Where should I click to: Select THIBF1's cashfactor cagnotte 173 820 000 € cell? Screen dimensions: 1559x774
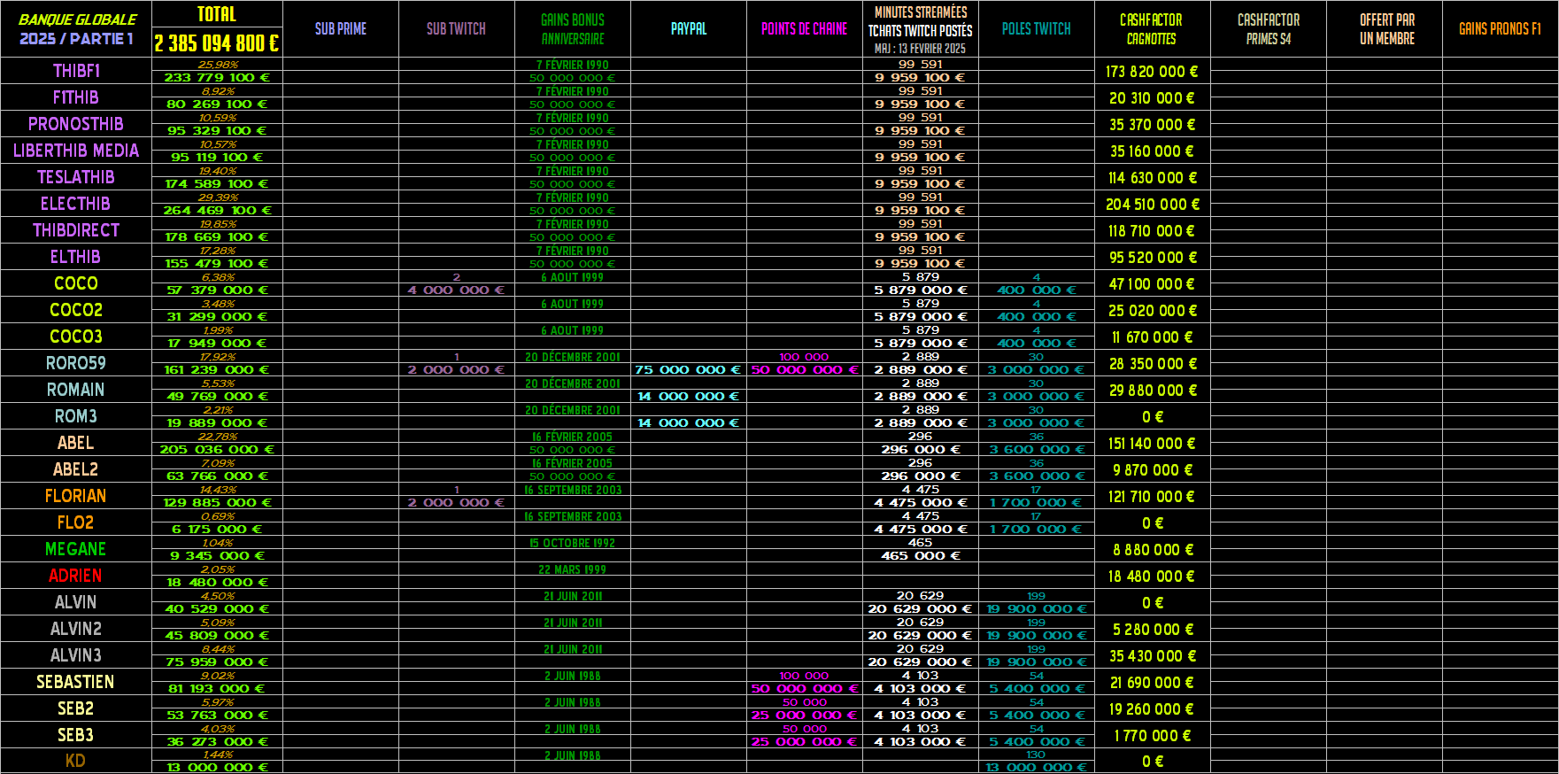[x=1152, y=72]
